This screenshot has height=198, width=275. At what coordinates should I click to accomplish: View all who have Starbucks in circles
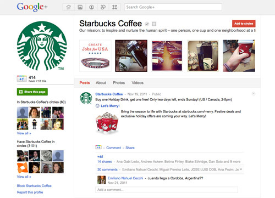click(24, 177)
